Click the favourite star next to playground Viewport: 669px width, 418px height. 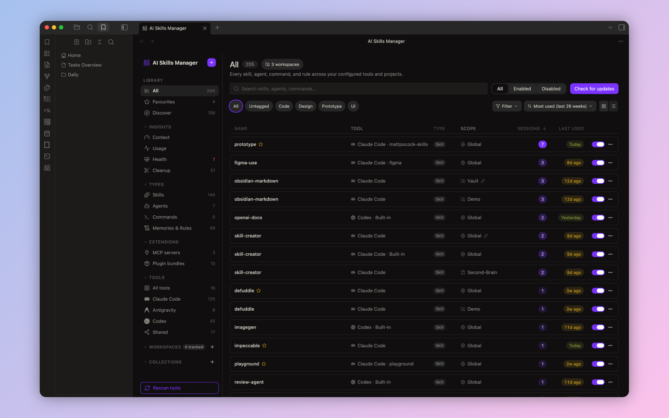[x=264, y=364]
